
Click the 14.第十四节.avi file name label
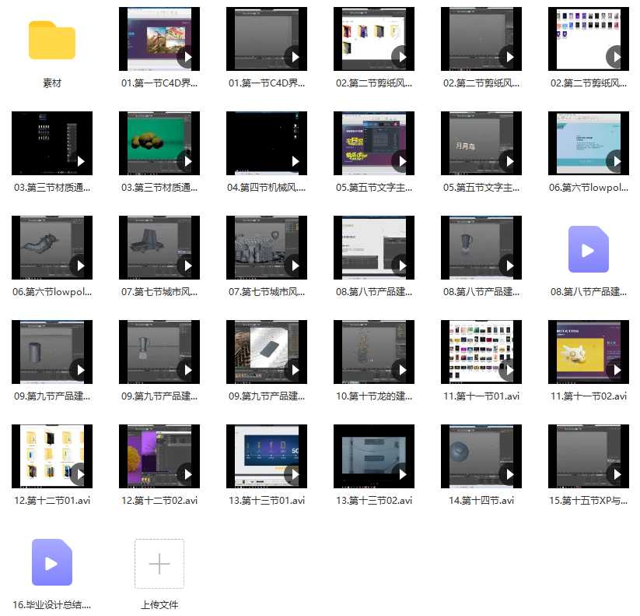coord(481,501)
